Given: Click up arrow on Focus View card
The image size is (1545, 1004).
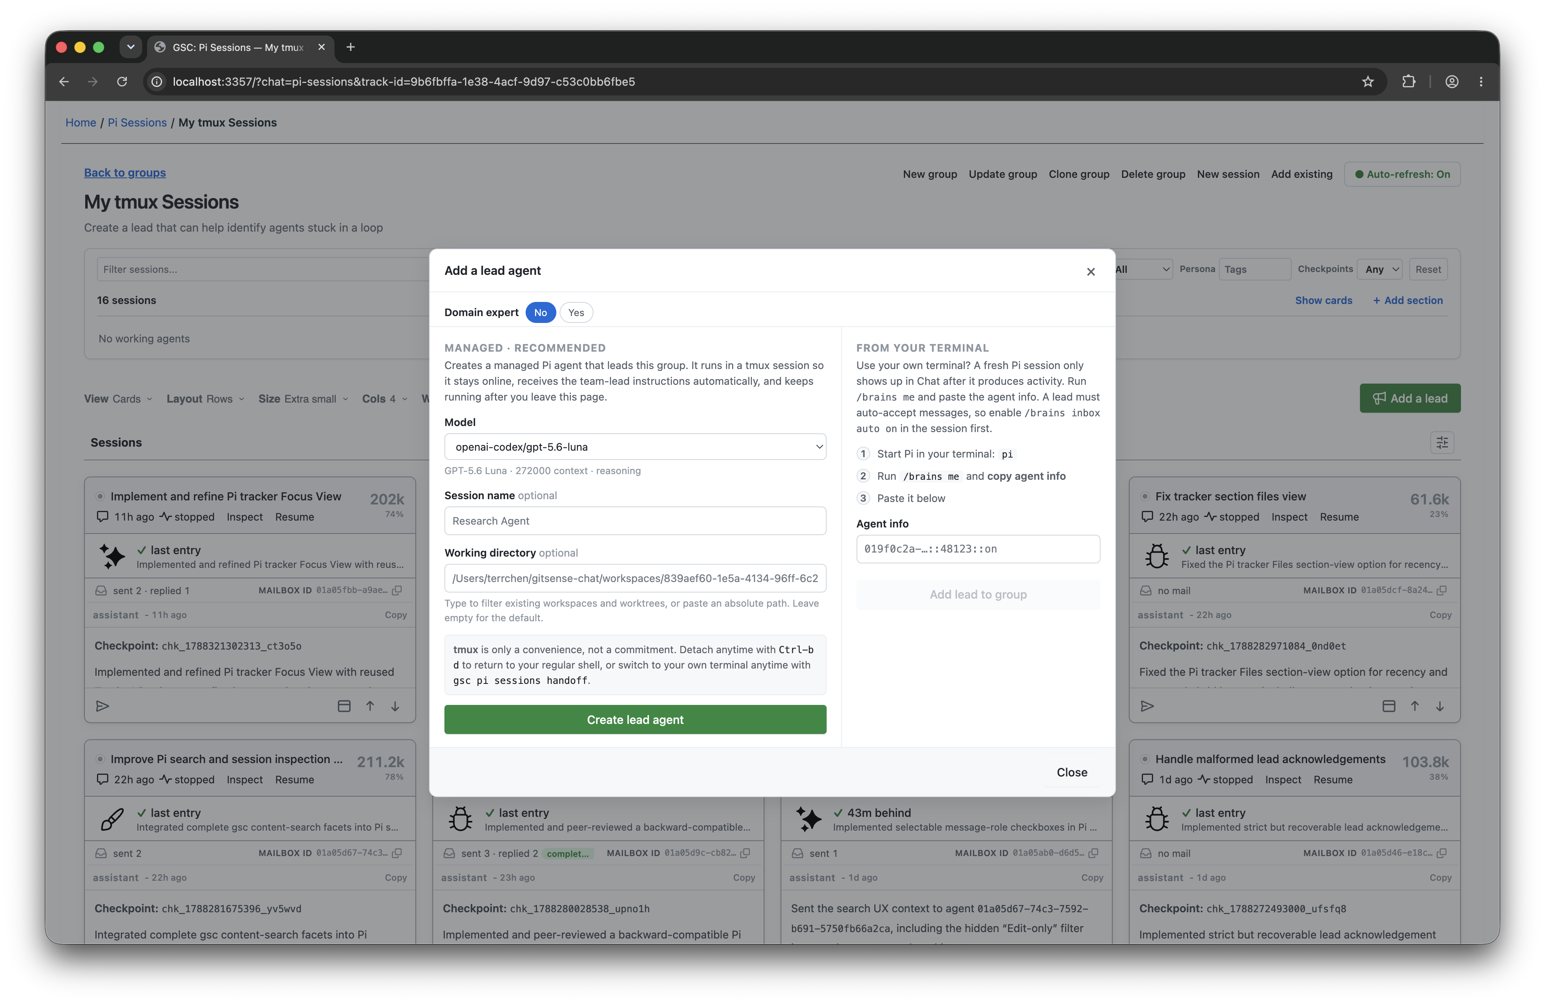Looking at the screenshot, I should click(369, 706).
